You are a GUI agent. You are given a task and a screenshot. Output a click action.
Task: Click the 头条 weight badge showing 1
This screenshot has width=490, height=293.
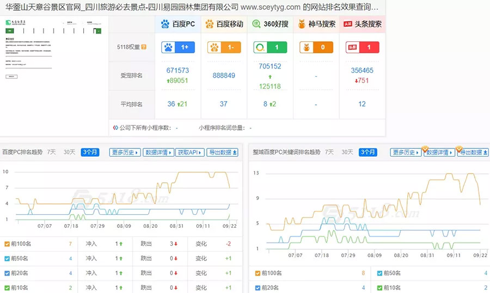click(363, 47)
